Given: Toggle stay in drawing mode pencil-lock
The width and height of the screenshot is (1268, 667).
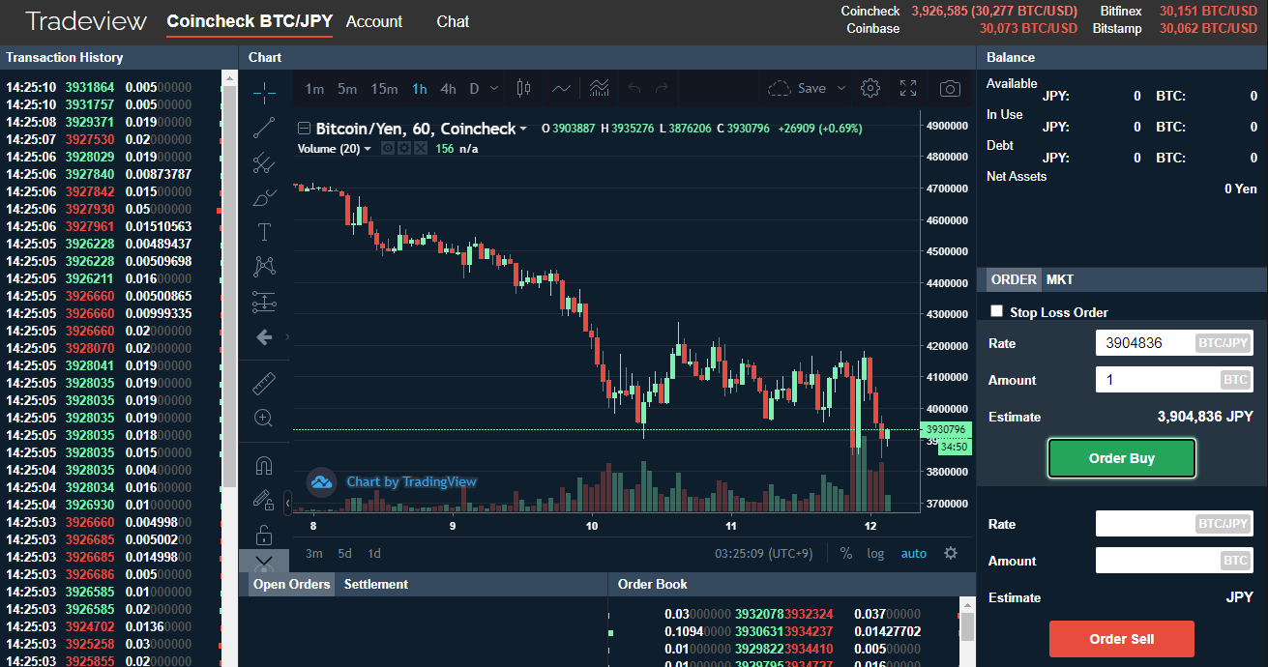Looking at the screenshot, I should tap(263, 500).
